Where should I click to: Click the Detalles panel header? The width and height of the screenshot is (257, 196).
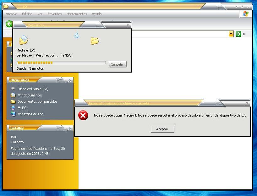tap(40, 128)
